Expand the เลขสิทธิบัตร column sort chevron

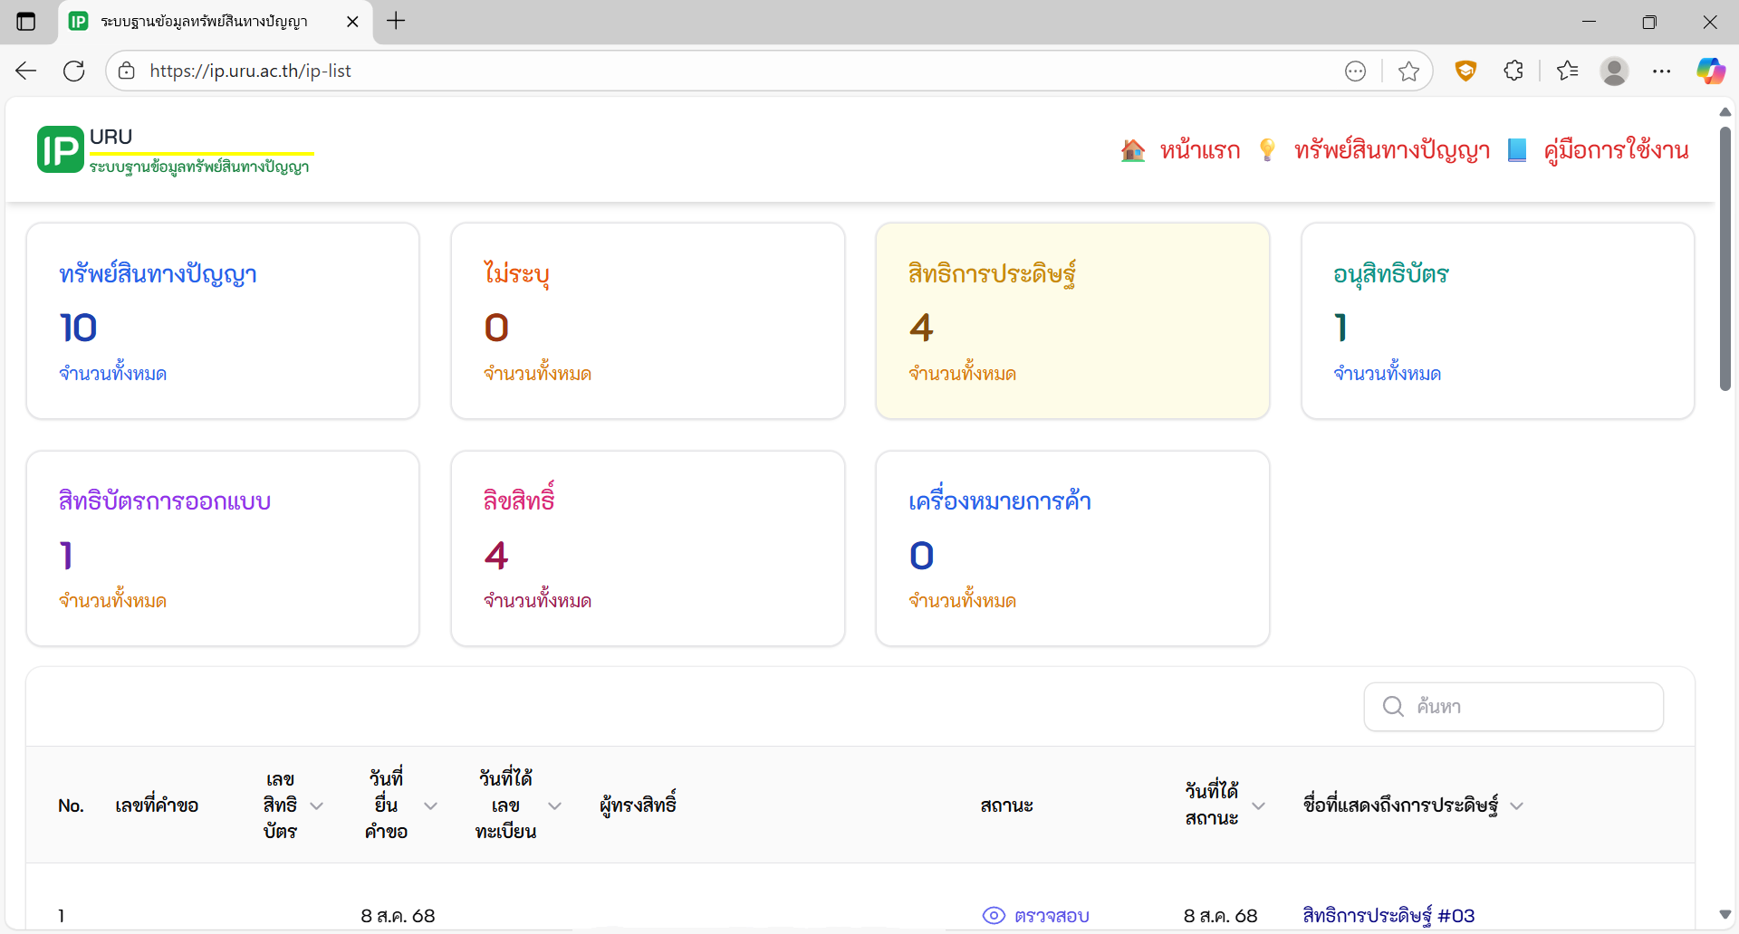point(317,805)
